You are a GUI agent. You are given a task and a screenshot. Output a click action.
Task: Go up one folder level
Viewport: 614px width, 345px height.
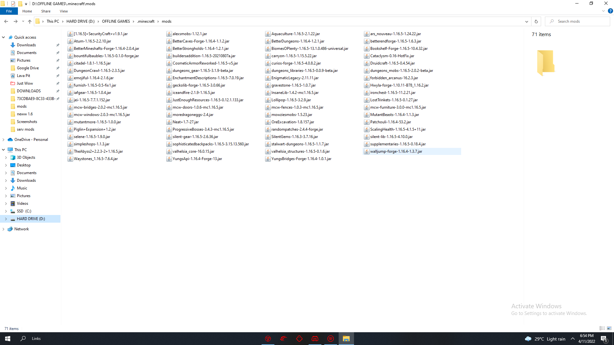(x=30, y=21)
